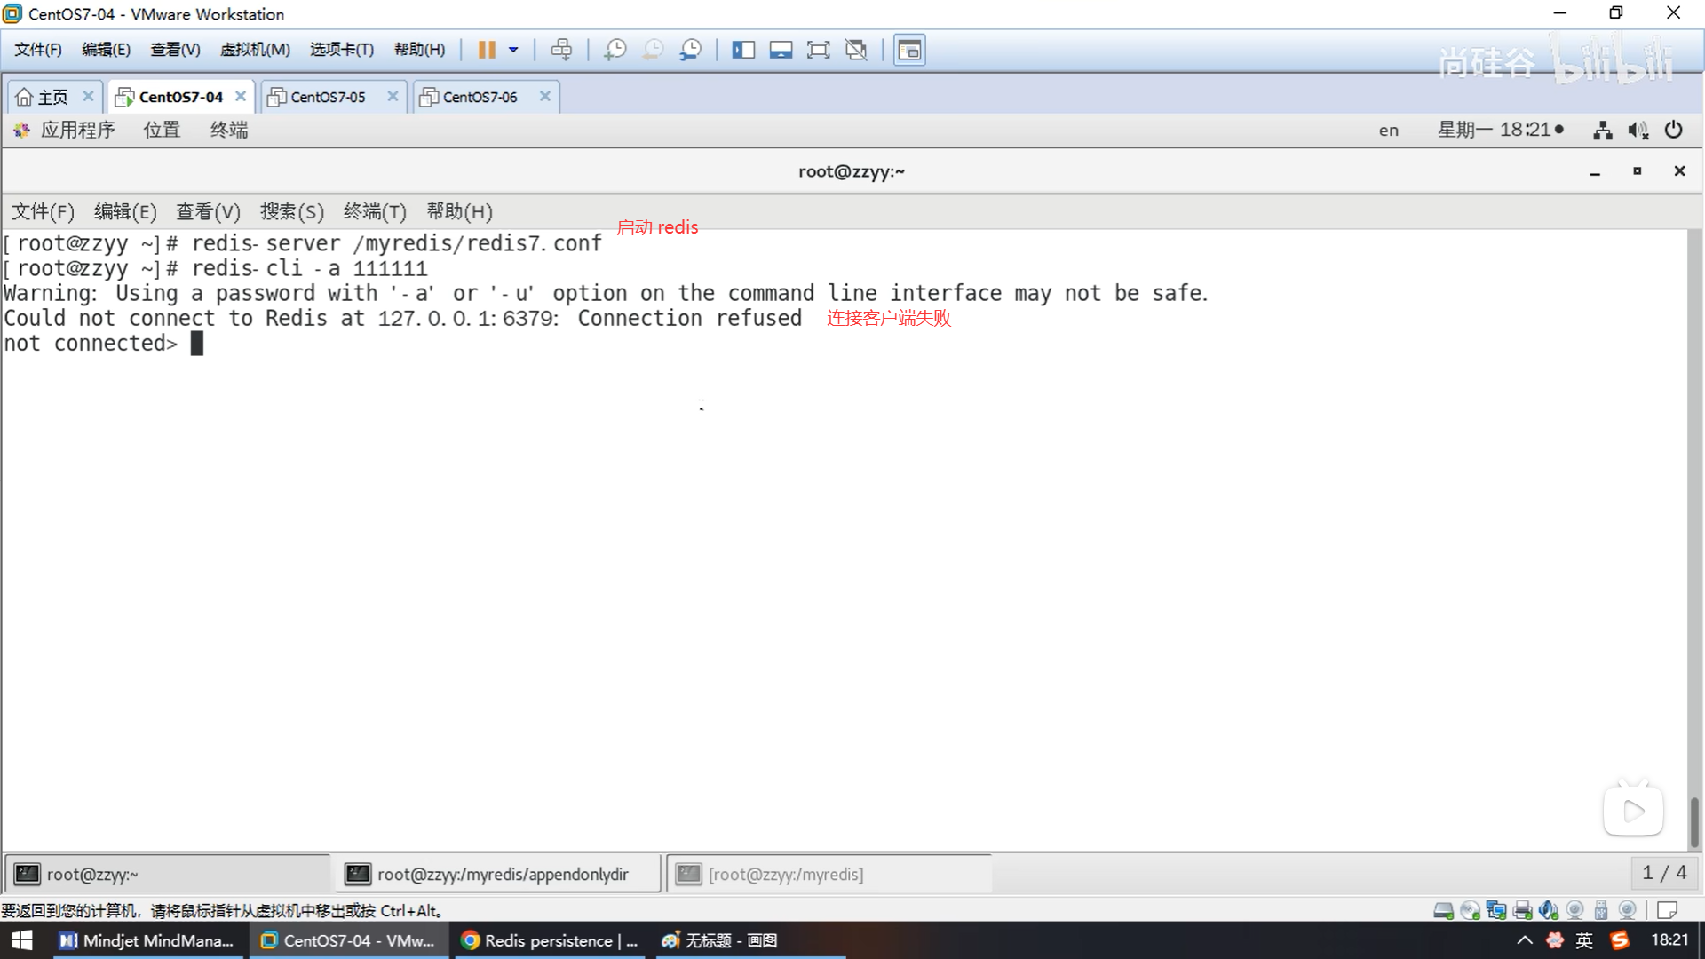Pause the virtual machine

pos(487,50)
